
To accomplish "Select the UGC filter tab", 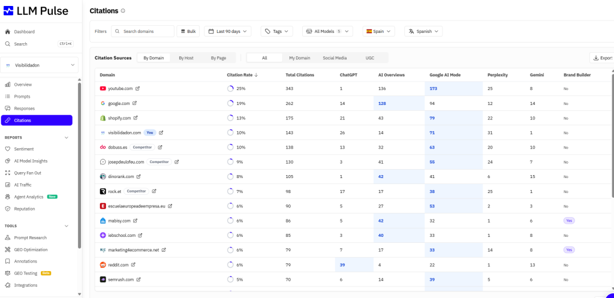I will tap(369, 58).
